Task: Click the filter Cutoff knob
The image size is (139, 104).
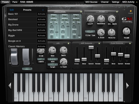Action: pos(90,19)
